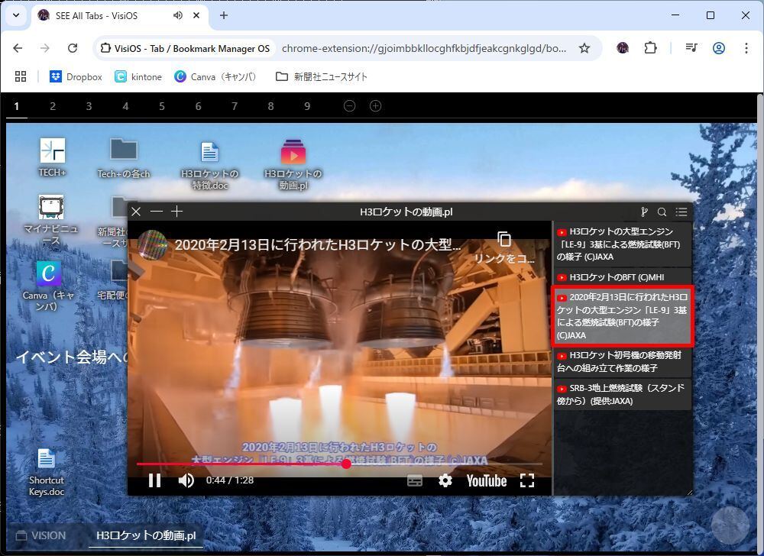Screen dimensions: 764x556
Task: Open the H3ロケットの特徴.doc file
Action: [209, 165]
